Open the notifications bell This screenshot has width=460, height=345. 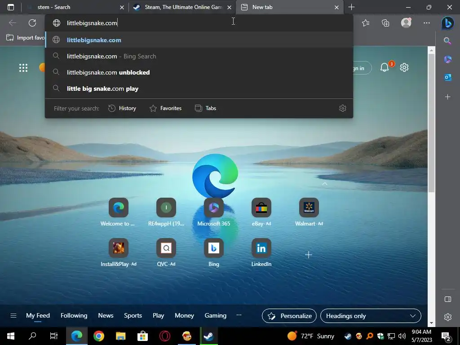pyautogui.click(x=385, y=67)
